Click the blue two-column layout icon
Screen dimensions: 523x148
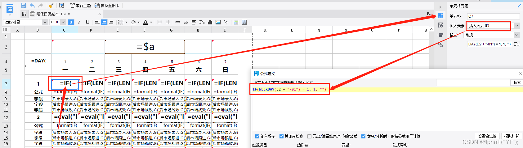244,22
